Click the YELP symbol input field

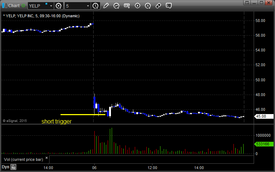(38, 6)
